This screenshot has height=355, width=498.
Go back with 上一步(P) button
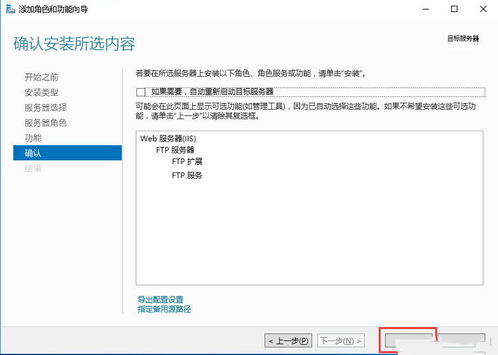click(289, 340)
